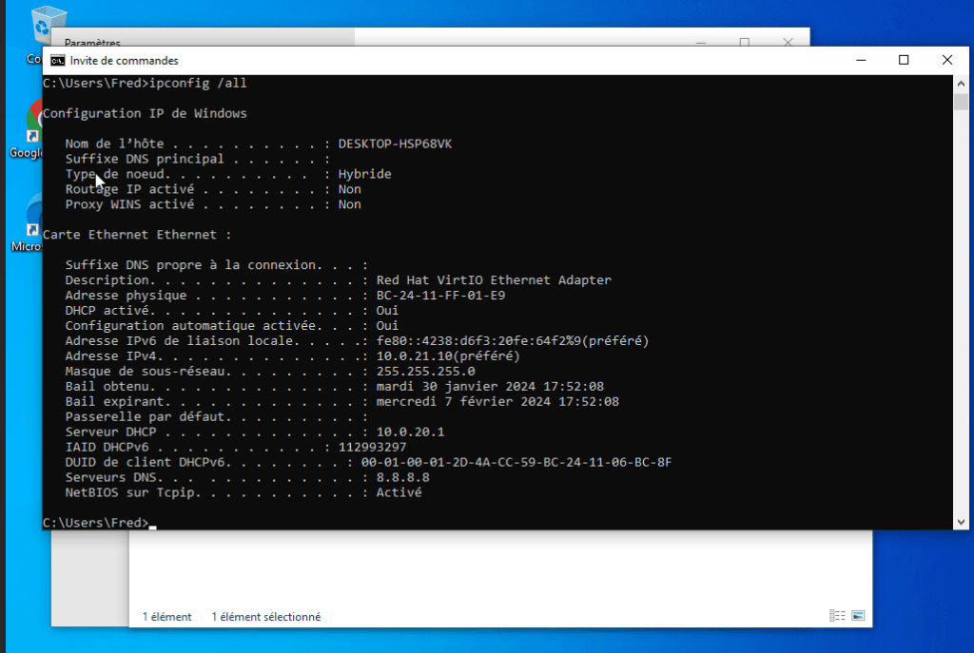This screenshot has height=653, width=974.
Task: Maximize the Paramètres window behind the console
Action: click(745, 42)
